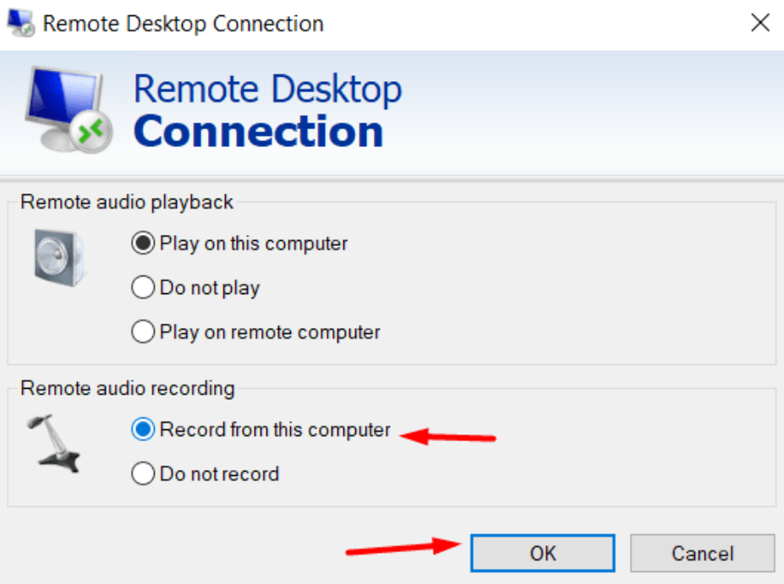Choose the Do not play radio button
The height and width of the screenshot is (584, 784).
144,288
